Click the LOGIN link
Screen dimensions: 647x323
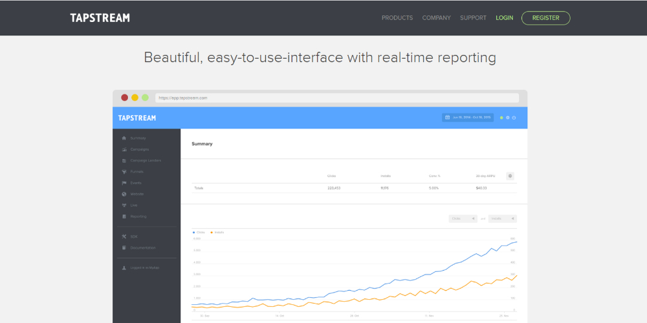pyautogui.click(x=504, y=18)
